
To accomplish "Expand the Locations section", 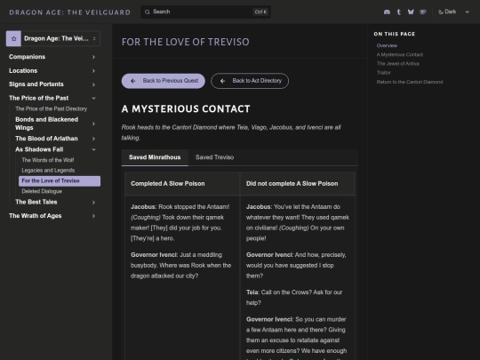I will click(93, 71).
